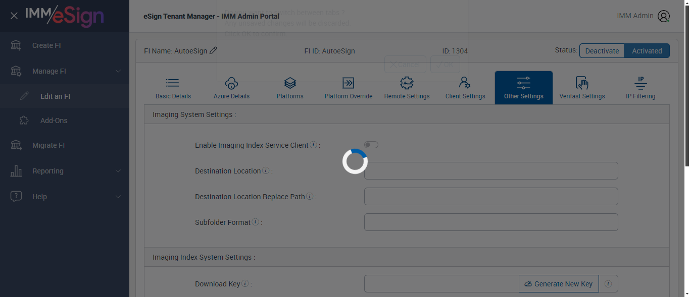Open the IMM Admin user avatar icon
The width and height of the screenshot is (690, 297).
click(x=664, y=16)
